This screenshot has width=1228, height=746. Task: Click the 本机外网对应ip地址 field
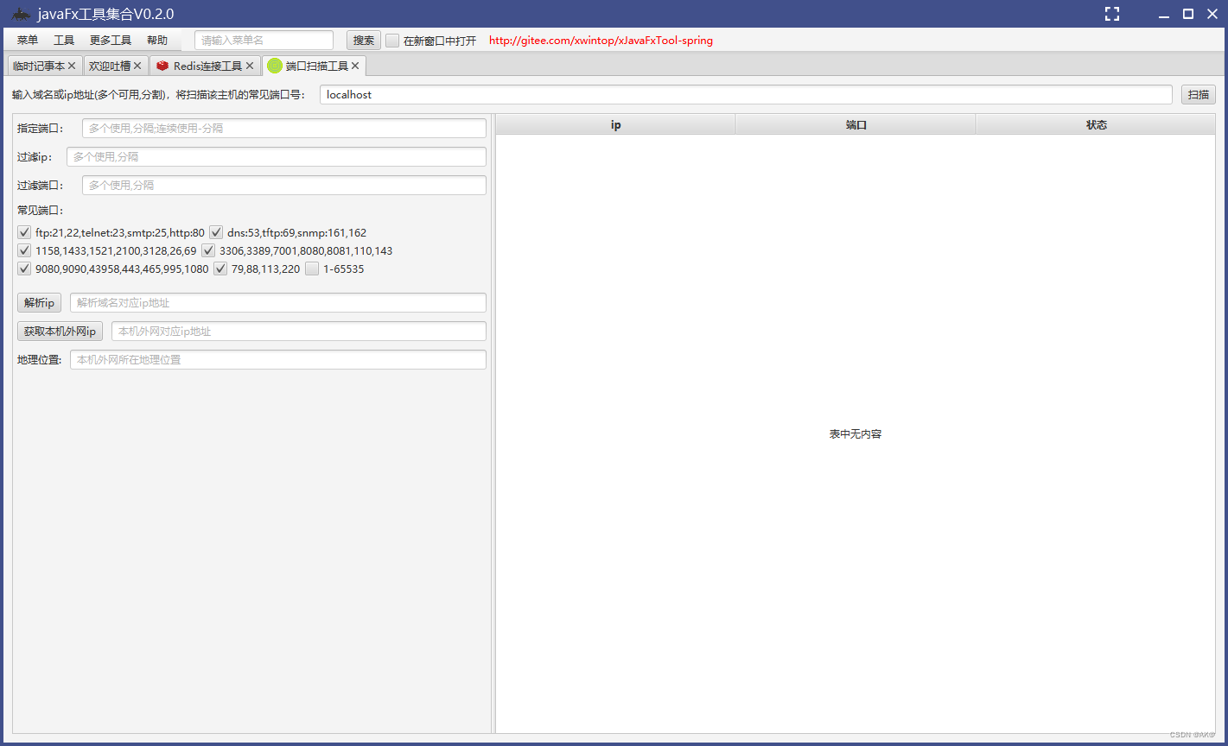point(299,332)
